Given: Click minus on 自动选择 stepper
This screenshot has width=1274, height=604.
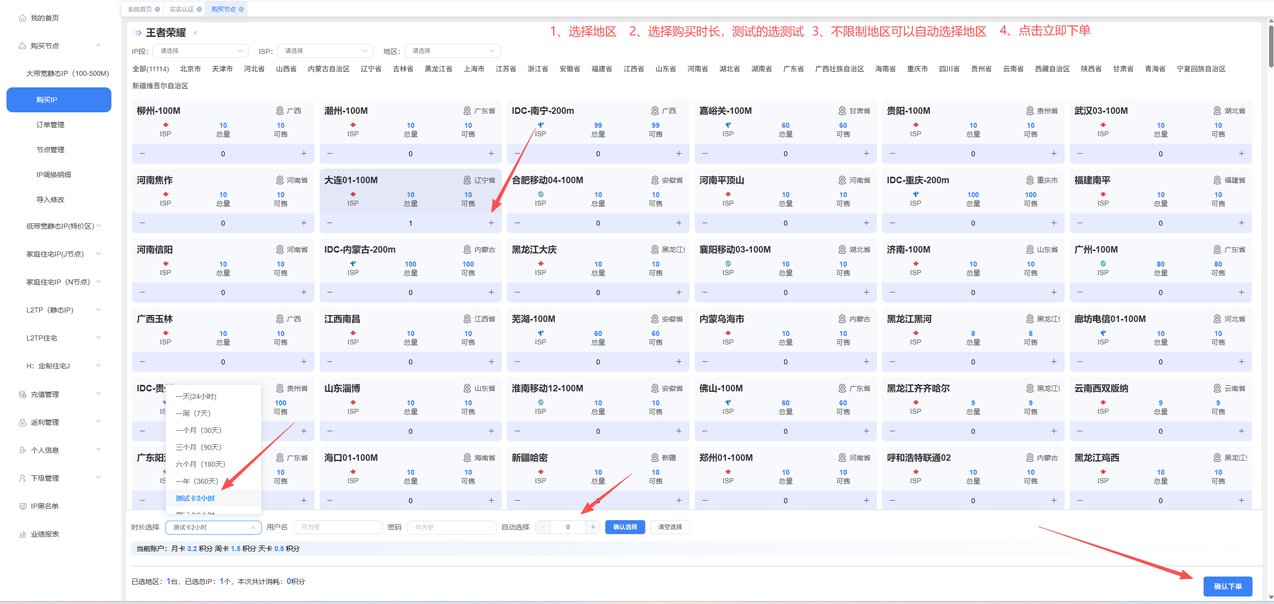Looking at the screenshot, I should [543, 527].
